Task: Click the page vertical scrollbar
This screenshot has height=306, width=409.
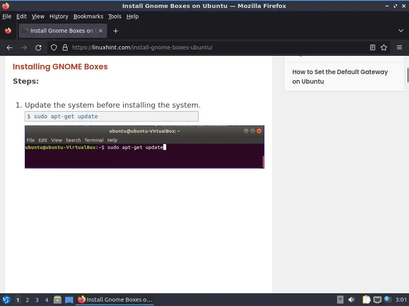Action: [x=408, y=75]
